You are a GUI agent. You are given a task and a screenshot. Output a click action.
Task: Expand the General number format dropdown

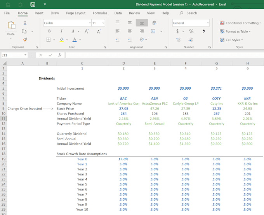(x=208, y=23)
